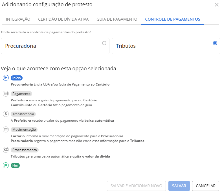Click the Transferência dollar sign icon

point(6,114)
